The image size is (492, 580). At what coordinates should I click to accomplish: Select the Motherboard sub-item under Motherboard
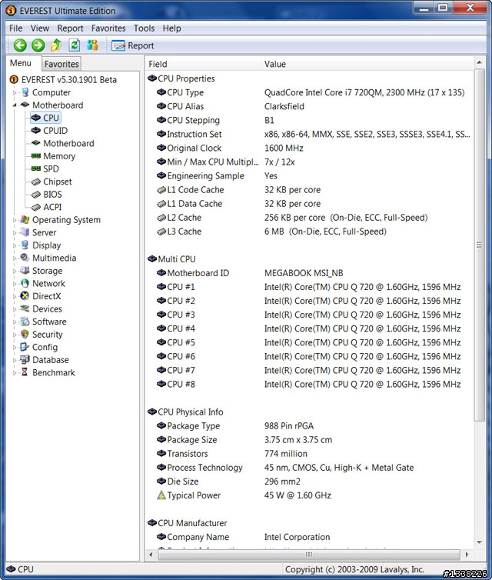pyautogui.click(x=63, y=143)
